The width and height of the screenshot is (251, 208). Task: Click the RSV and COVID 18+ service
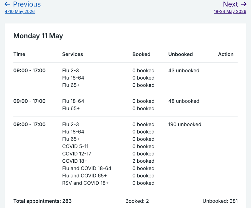pyautogui.click(x=85, y=183)
